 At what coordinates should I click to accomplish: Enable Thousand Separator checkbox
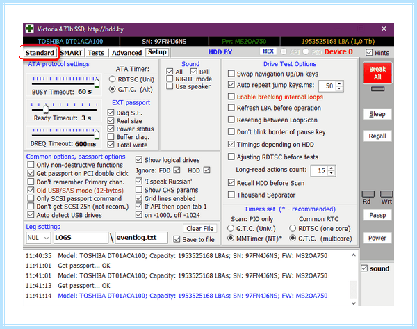[x=231, y=195]
